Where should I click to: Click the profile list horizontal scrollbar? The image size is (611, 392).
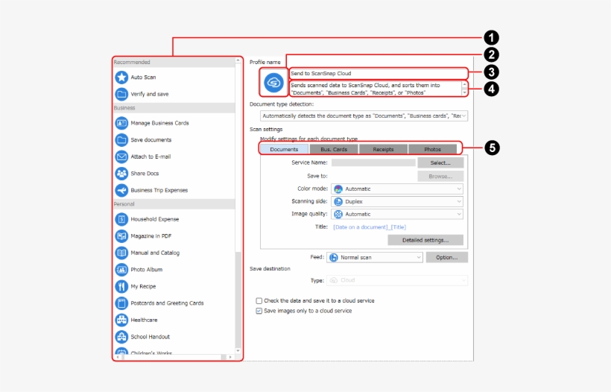coord(173,357)
